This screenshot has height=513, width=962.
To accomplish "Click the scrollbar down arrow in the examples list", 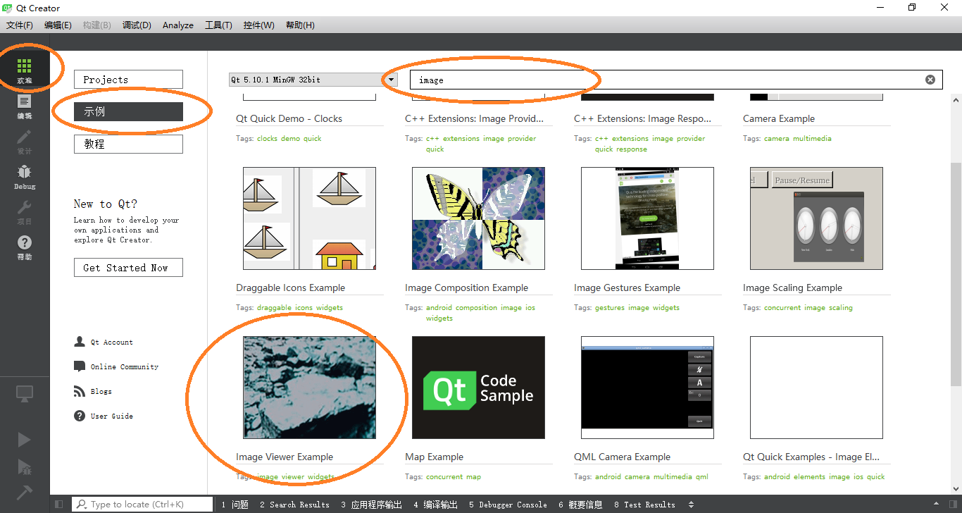I will pyautogui.click(x=956, y=489).
